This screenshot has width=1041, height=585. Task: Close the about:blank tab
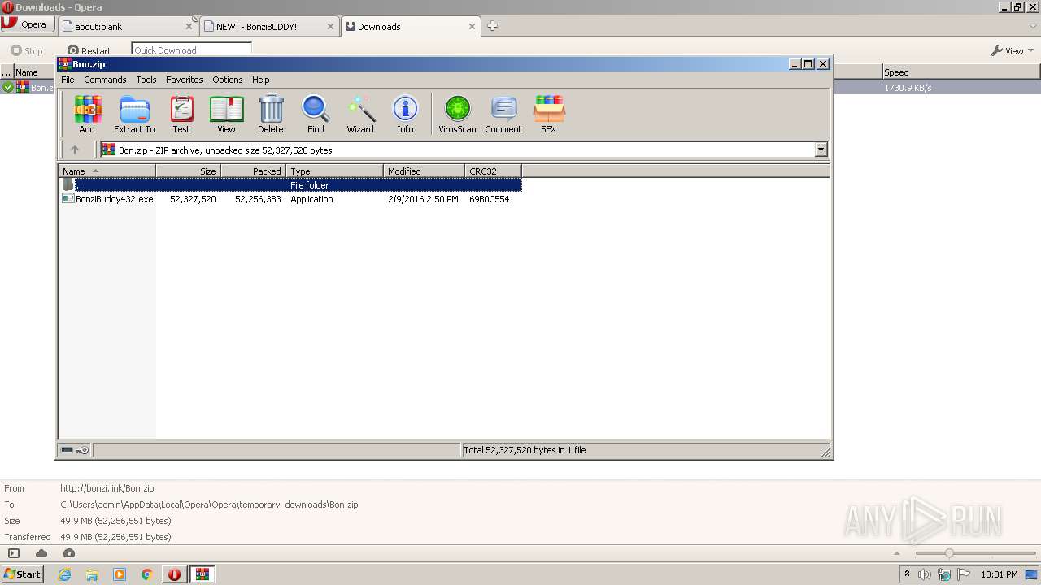tap(189, 26)
